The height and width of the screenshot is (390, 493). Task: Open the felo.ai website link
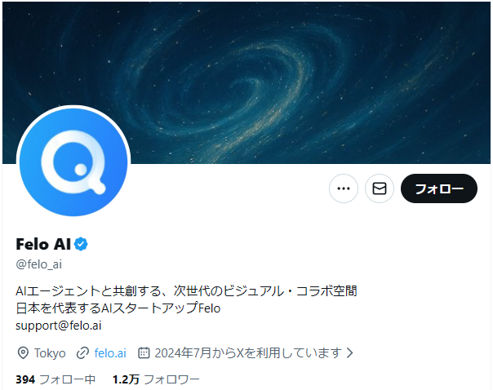click(110, 353)
